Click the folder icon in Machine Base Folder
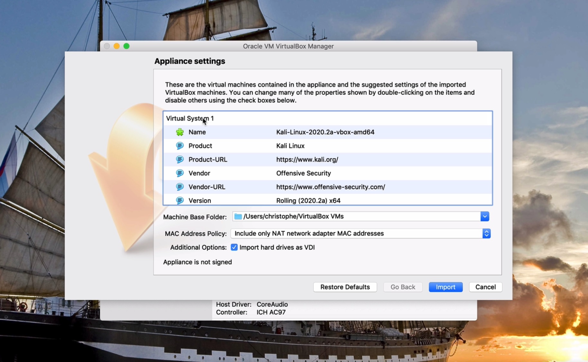This screenshot has height=362, width=588. (238, 216)
